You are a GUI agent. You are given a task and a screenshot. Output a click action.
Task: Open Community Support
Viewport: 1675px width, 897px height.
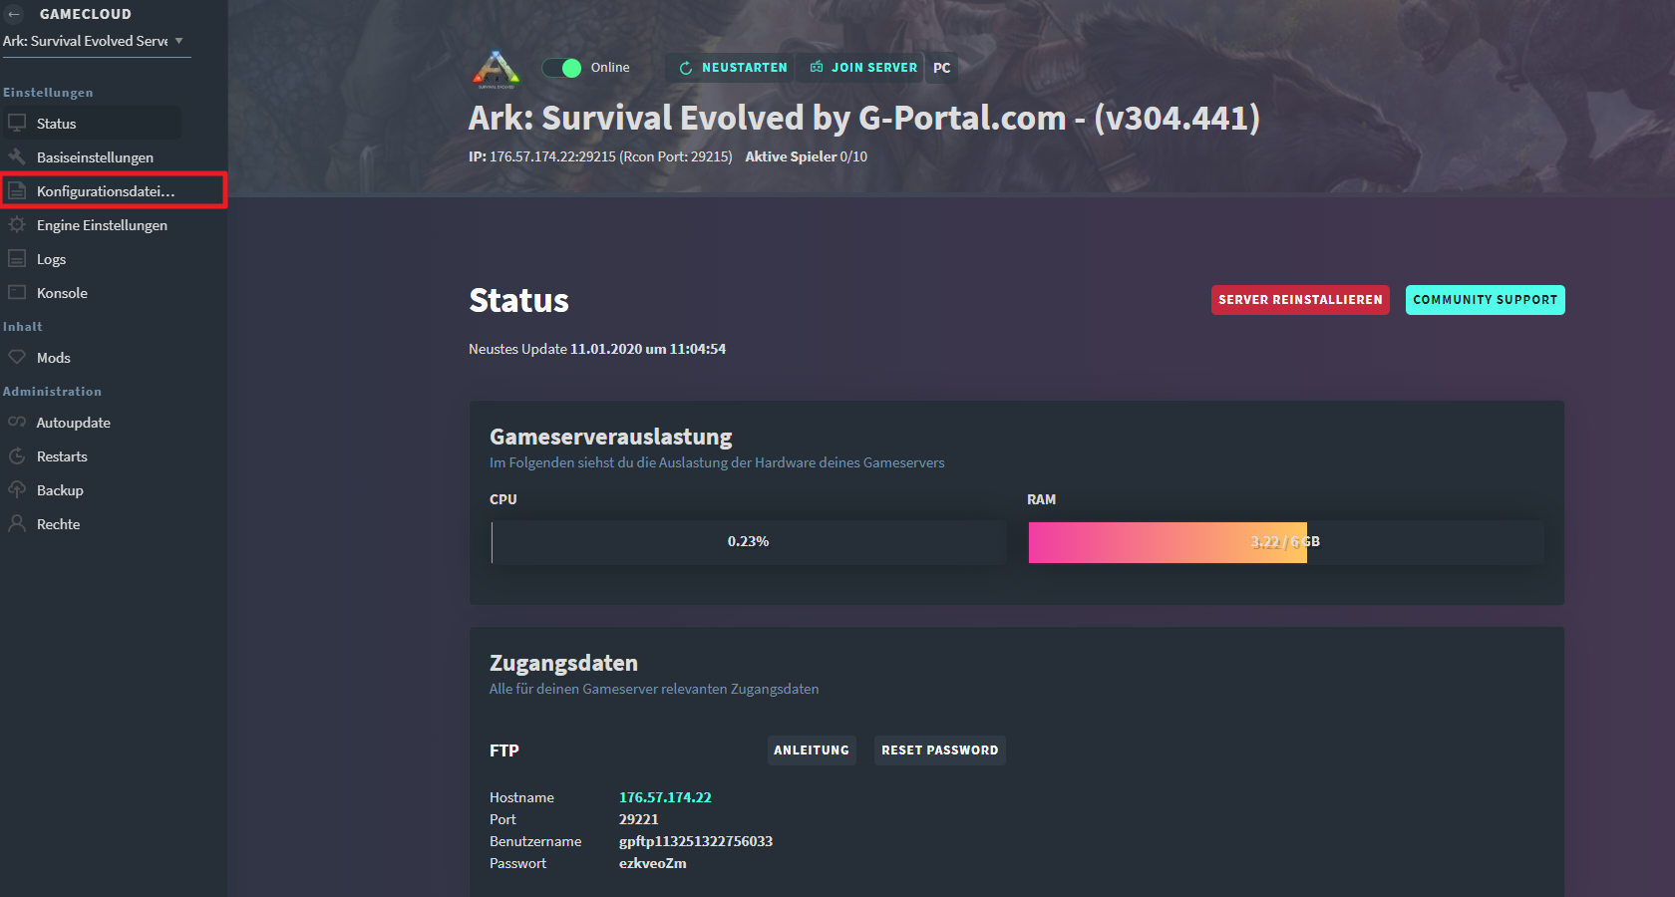(x=1485, y=300)
